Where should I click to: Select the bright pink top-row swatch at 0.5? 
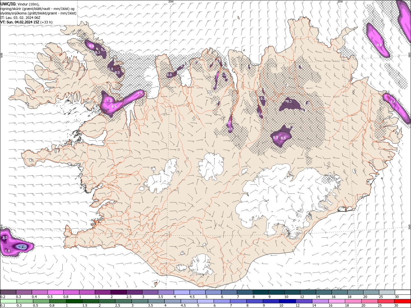(x=55, y=292)
